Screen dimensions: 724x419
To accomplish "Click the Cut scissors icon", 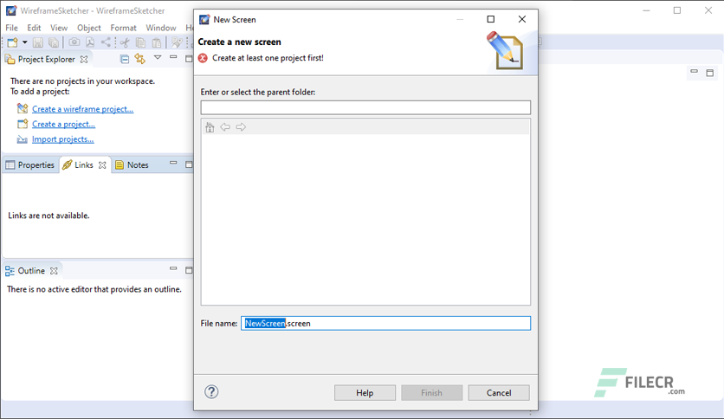I will pyautogui.click(x=125, y=42).
